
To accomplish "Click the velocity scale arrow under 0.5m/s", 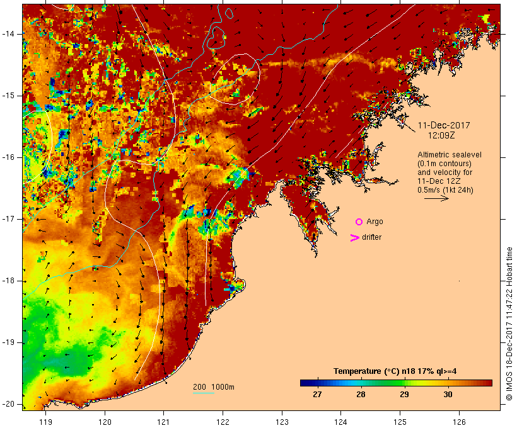I will [x=436, y=198].
